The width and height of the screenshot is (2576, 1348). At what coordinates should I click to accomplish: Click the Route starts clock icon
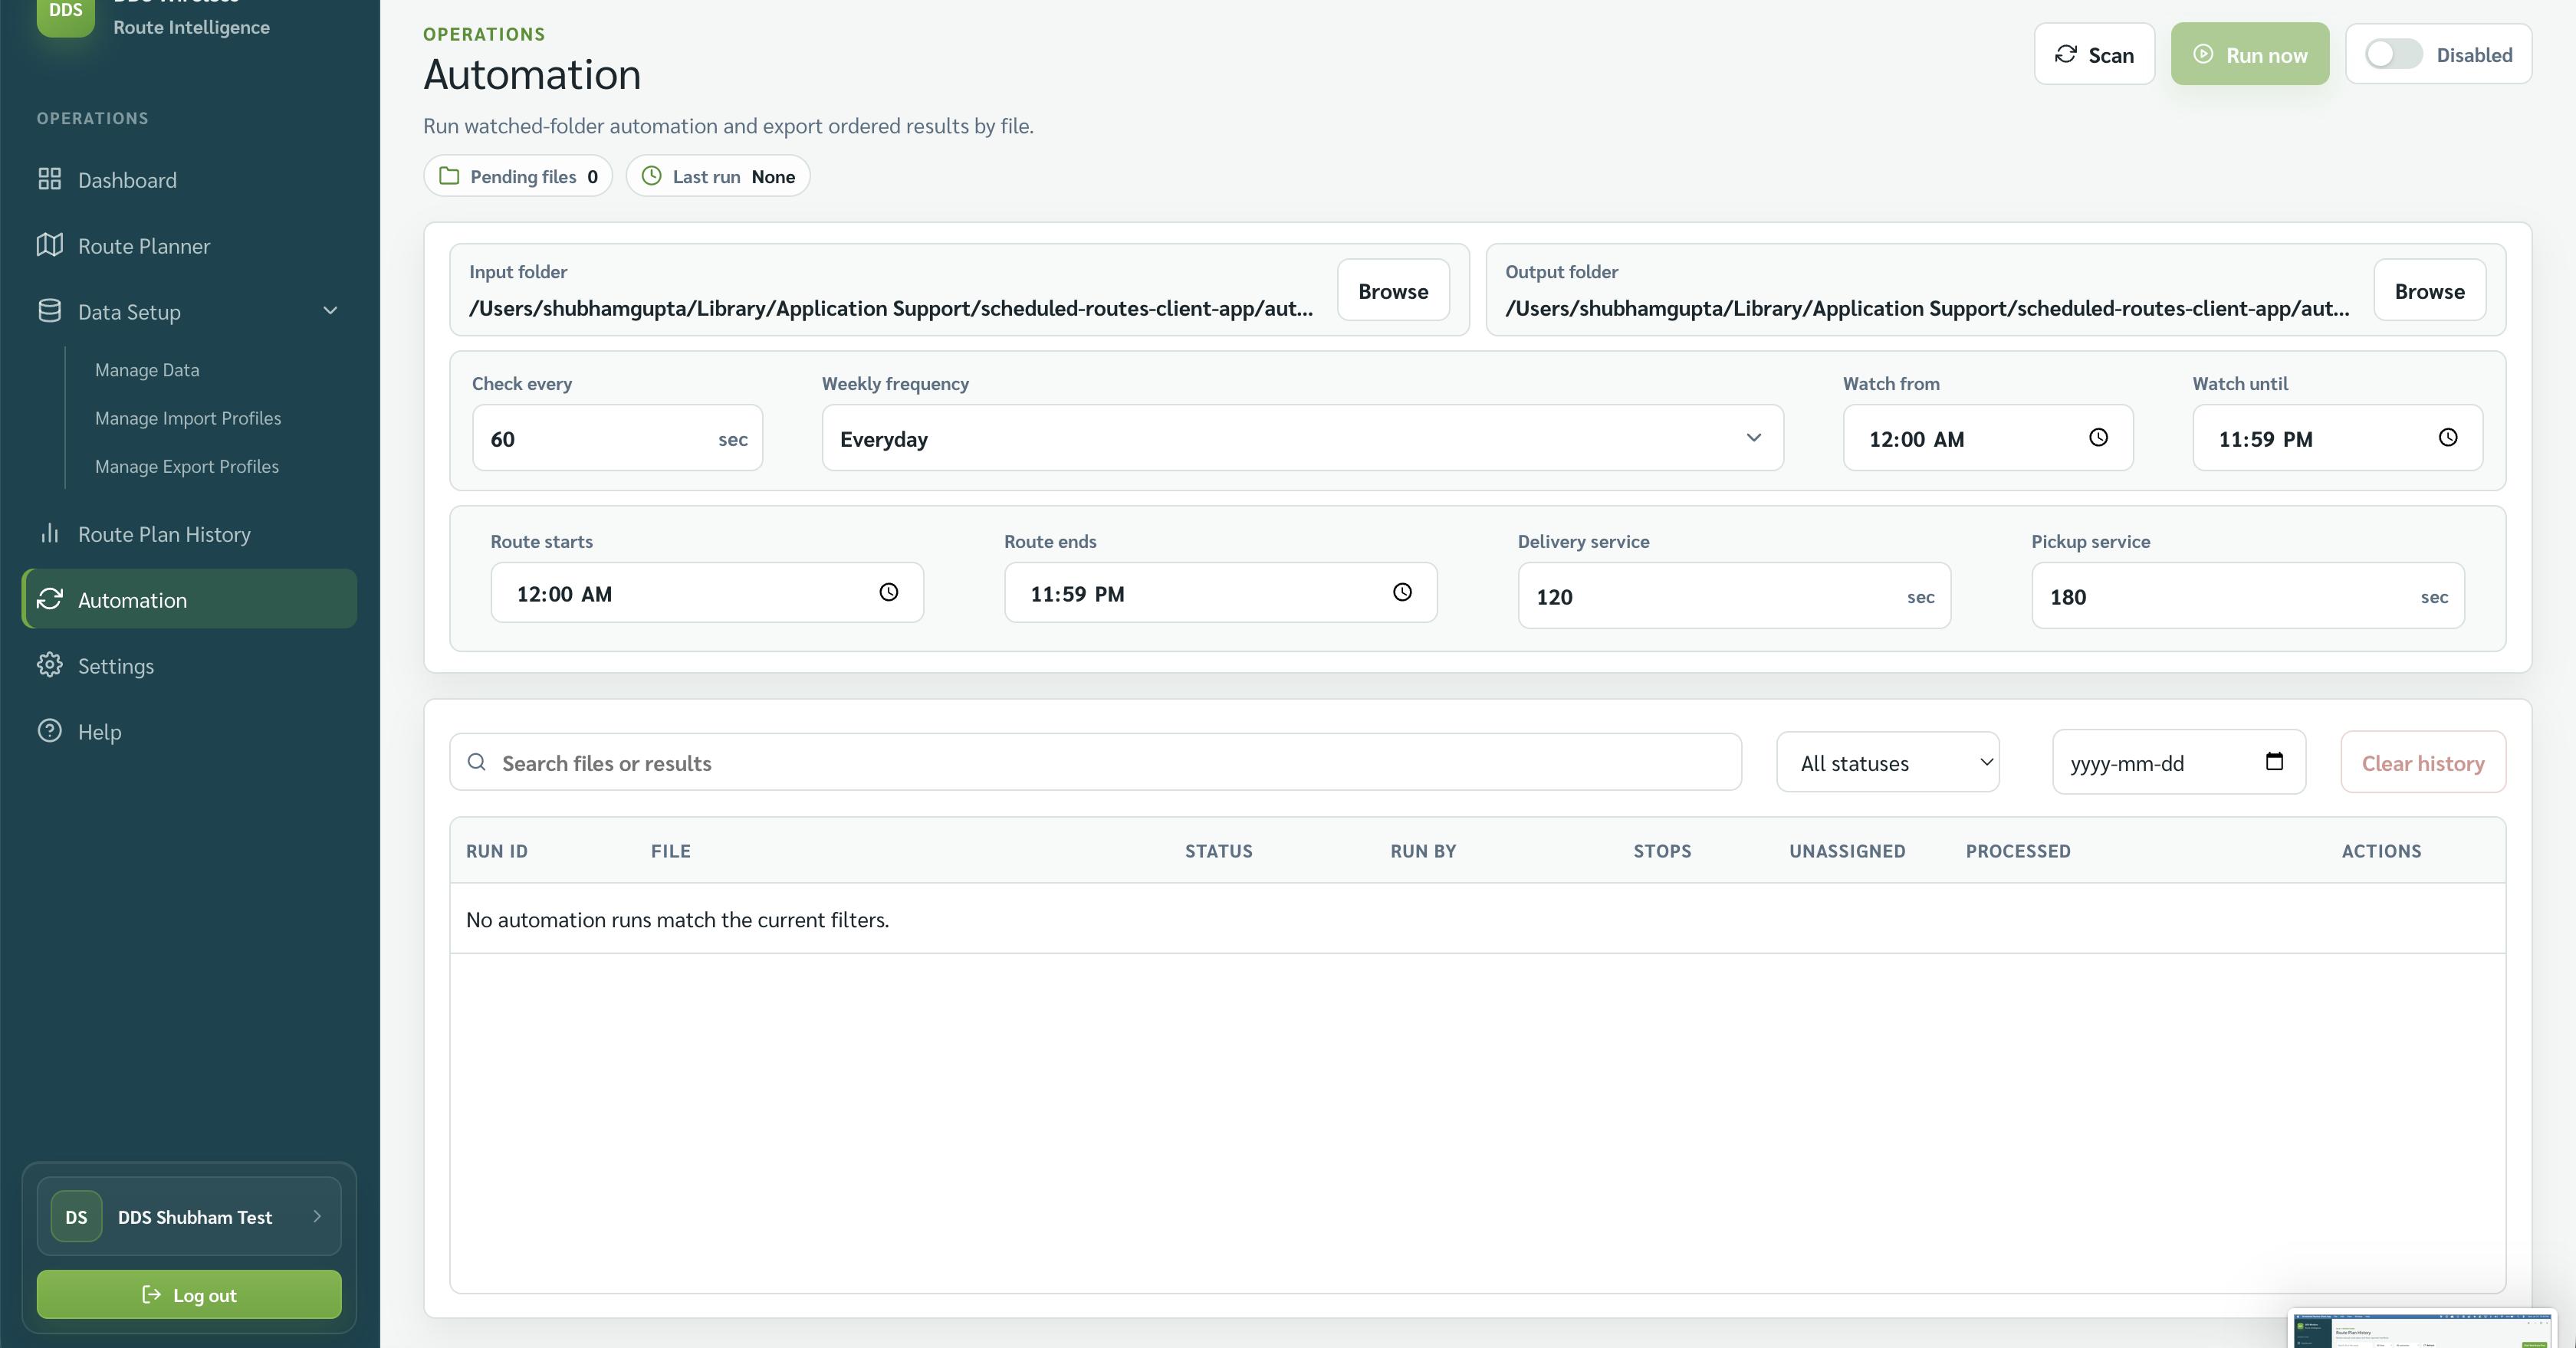(888, 592)
